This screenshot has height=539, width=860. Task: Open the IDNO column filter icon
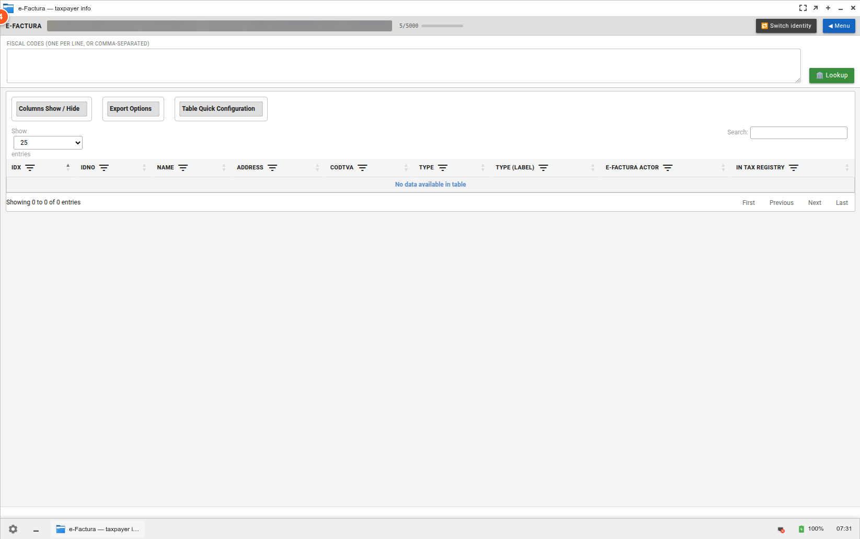pos(104,168)
